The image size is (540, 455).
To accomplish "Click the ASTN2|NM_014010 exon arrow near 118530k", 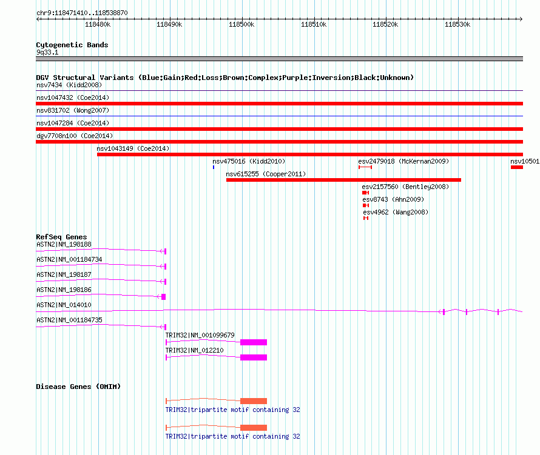I will [442, 312].
